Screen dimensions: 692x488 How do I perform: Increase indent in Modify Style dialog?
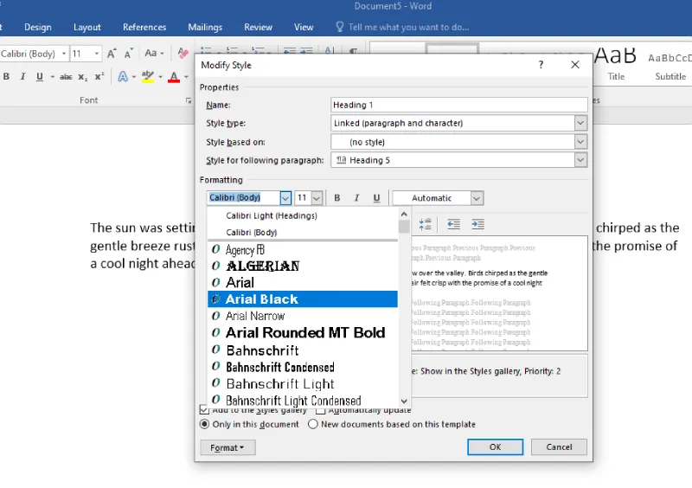[477, 224]
